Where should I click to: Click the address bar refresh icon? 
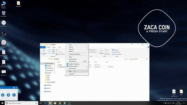pos(127,59)
